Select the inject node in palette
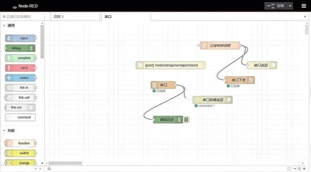311x172 pixels. coord(20,38)
